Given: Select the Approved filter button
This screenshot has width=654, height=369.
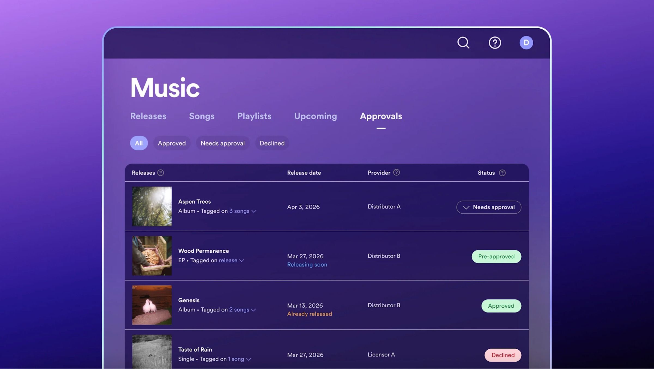Looking at the screenshot, I should tap(172, 143).
